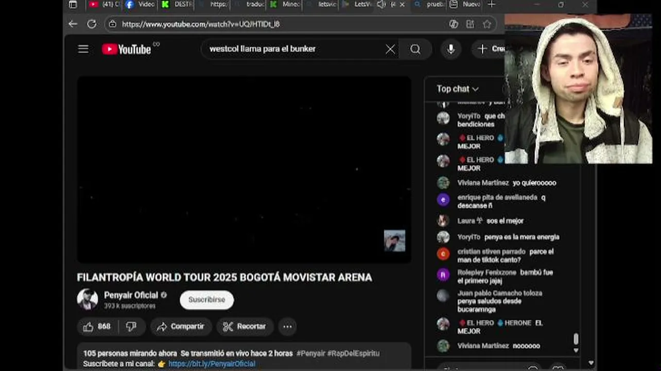Viewport: 661px width, 371px height.
Task: Switch to the Kick Minec tab
Action: 285,5
